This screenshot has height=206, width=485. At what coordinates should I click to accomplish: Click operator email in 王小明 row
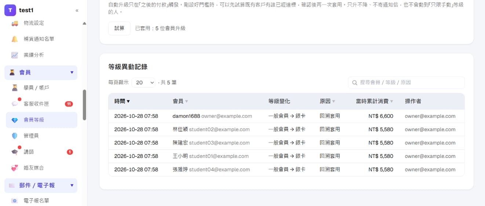pos(430,156)
